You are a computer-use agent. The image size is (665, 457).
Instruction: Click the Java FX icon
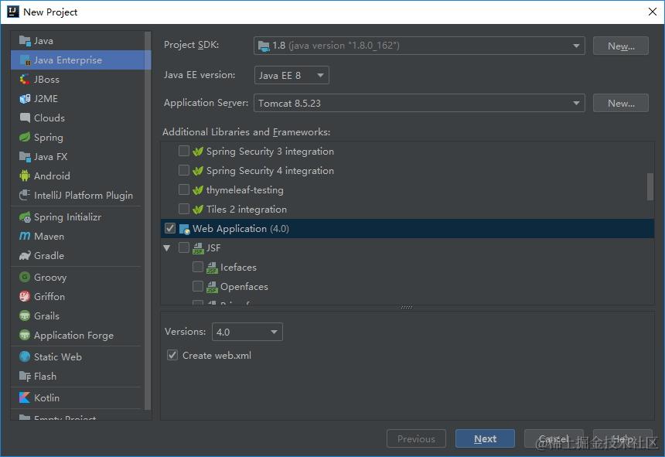(x=25, y=156)
